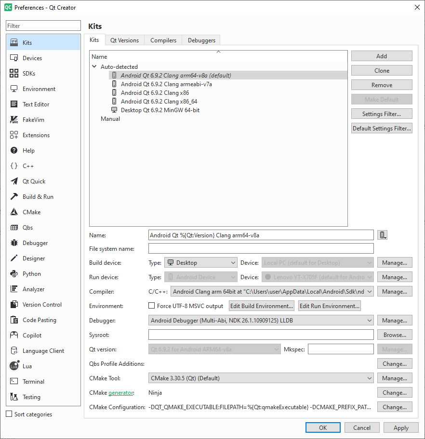Image resolution: width=425 pixels, height=439 pixels.
Task: Confirm preferences with OK button
Action: tap(323, 427)
